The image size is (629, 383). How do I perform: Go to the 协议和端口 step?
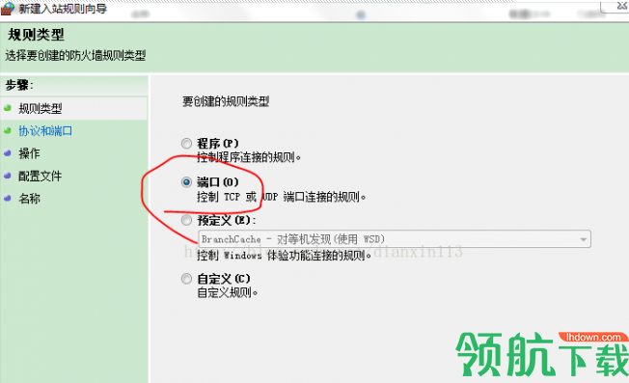click(x=45, y=131)
